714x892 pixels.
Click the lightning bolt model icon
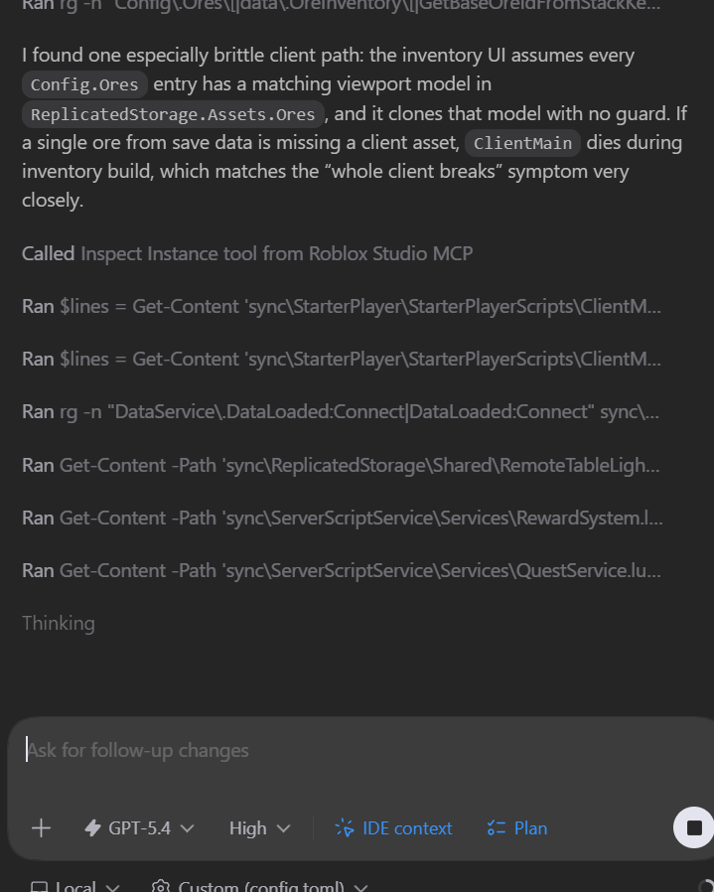point(93,827)
